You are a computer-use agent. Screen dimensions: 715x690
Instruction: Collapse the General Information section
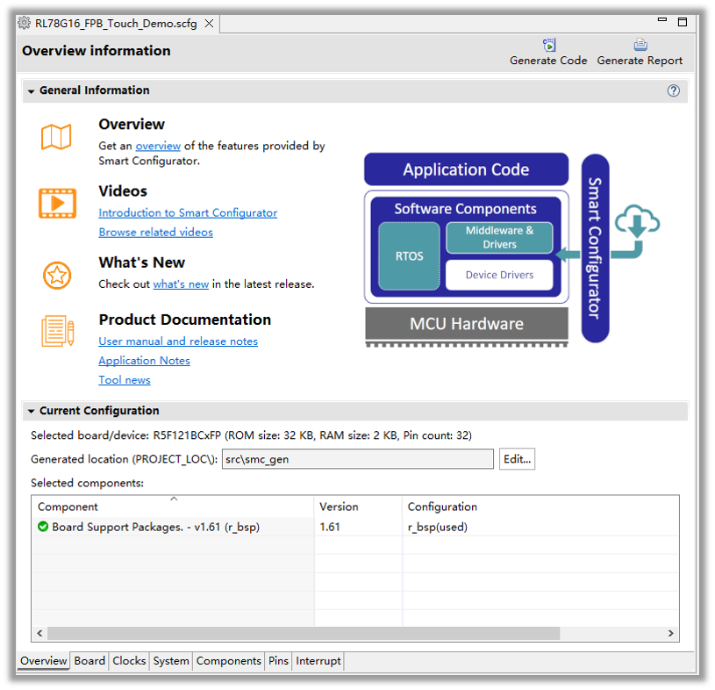point(32,91)
